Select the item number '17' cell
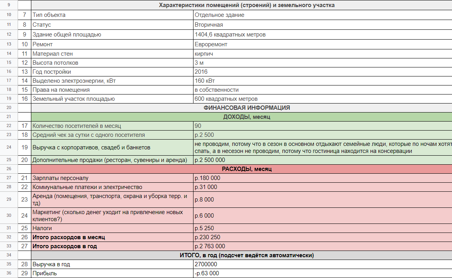The width and height of the screenshot is (452, 278). (25, 126)
